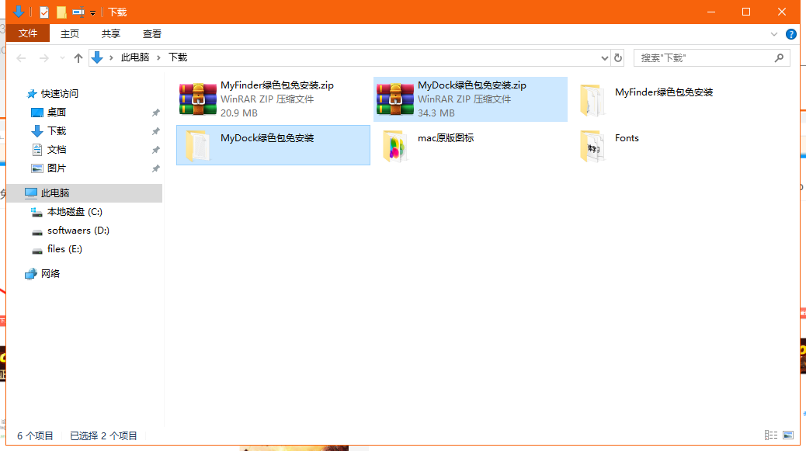Viewport: 806px width, 451px height.
Task: Refresh the folder with the refresh button
Action: (x=618, y=58)
